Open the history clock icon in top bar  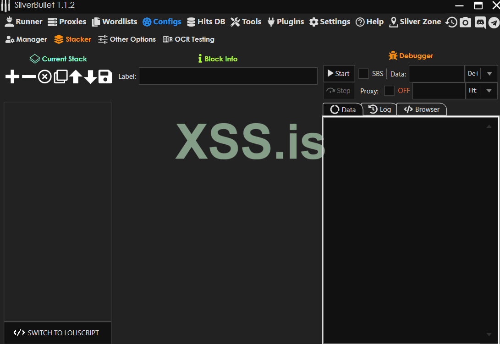click(451, 22)
